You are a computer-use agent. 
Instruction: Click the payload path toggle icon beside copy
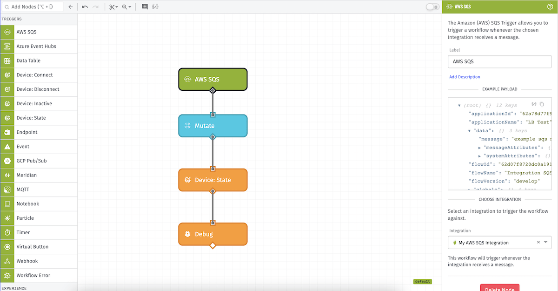(x=534, y=105)
